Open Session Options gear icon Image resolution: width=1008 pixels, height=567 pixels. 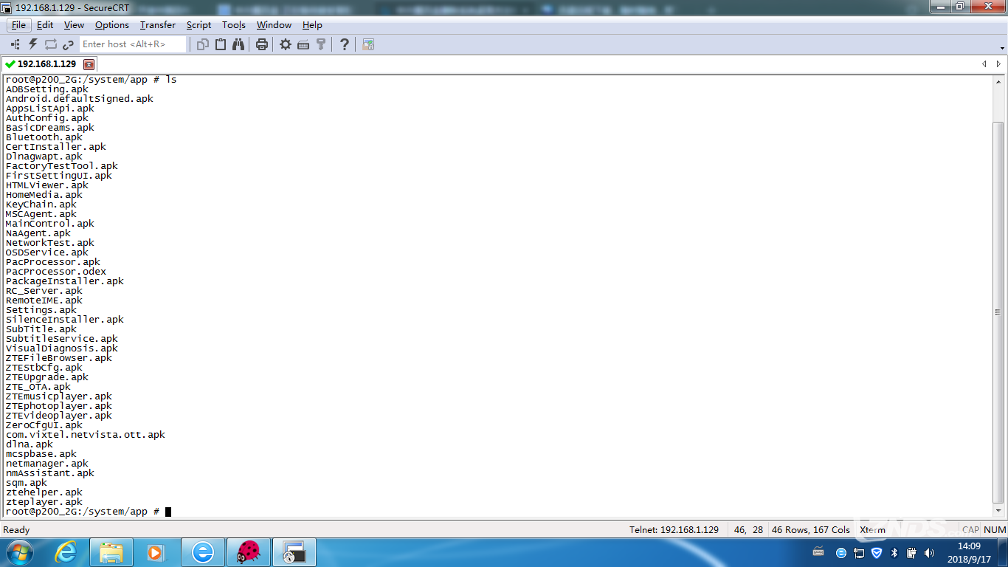[x=286, y=44]
